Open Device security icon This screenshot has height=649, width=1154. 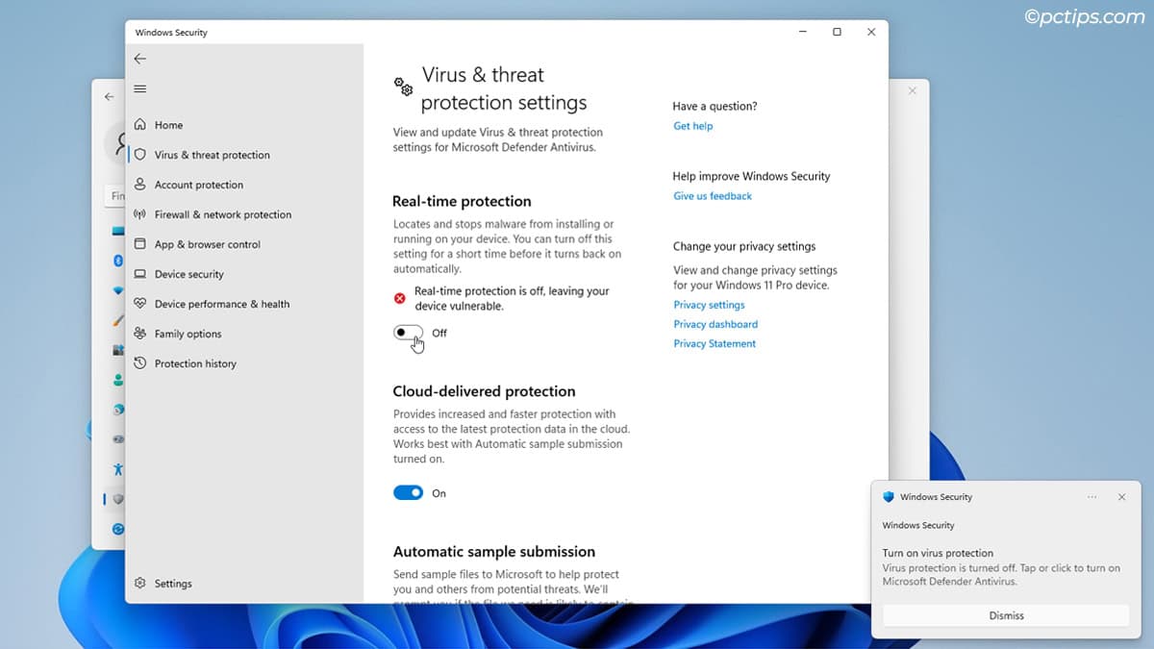coord(140,274)
